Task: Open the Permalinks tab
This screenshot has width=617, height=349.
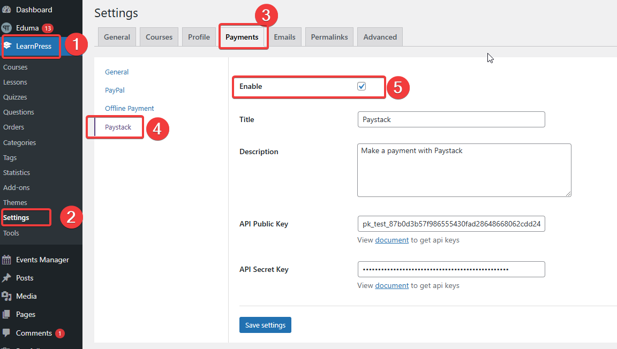Action: pyautogui.click(x=329, y=37)
